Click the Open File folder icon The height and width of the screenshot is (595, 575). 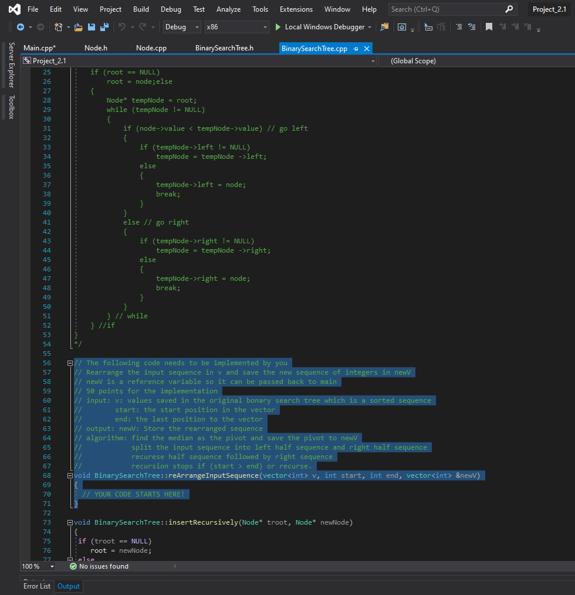[x=77, y=27]
